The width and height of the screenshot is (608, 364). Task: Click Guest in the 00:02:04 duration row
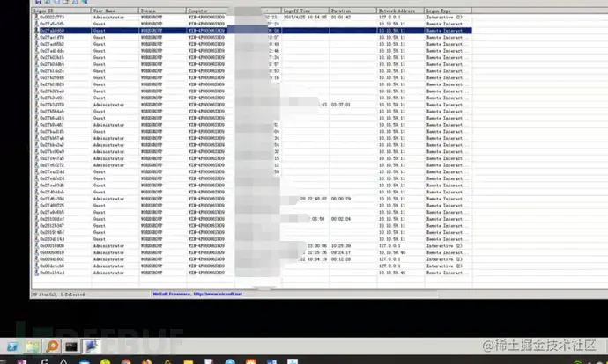(100, 219)
